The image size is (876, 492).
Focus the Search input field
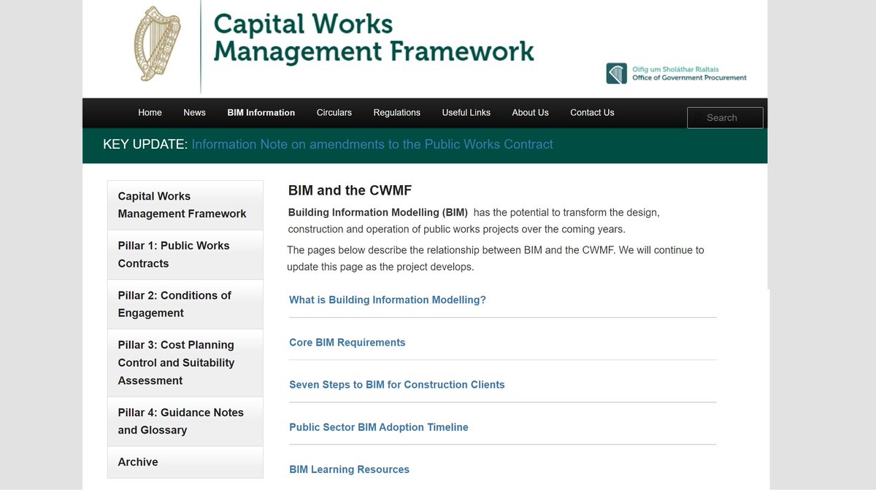click(725, 117)
